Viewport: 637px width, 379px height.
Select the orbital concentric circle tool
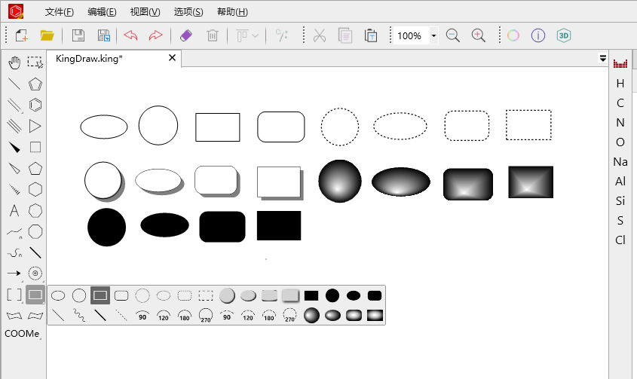click(35, 273)
